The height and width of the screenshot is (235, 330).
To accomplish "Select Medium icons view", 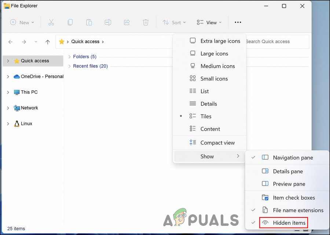I will click(209, 66).
